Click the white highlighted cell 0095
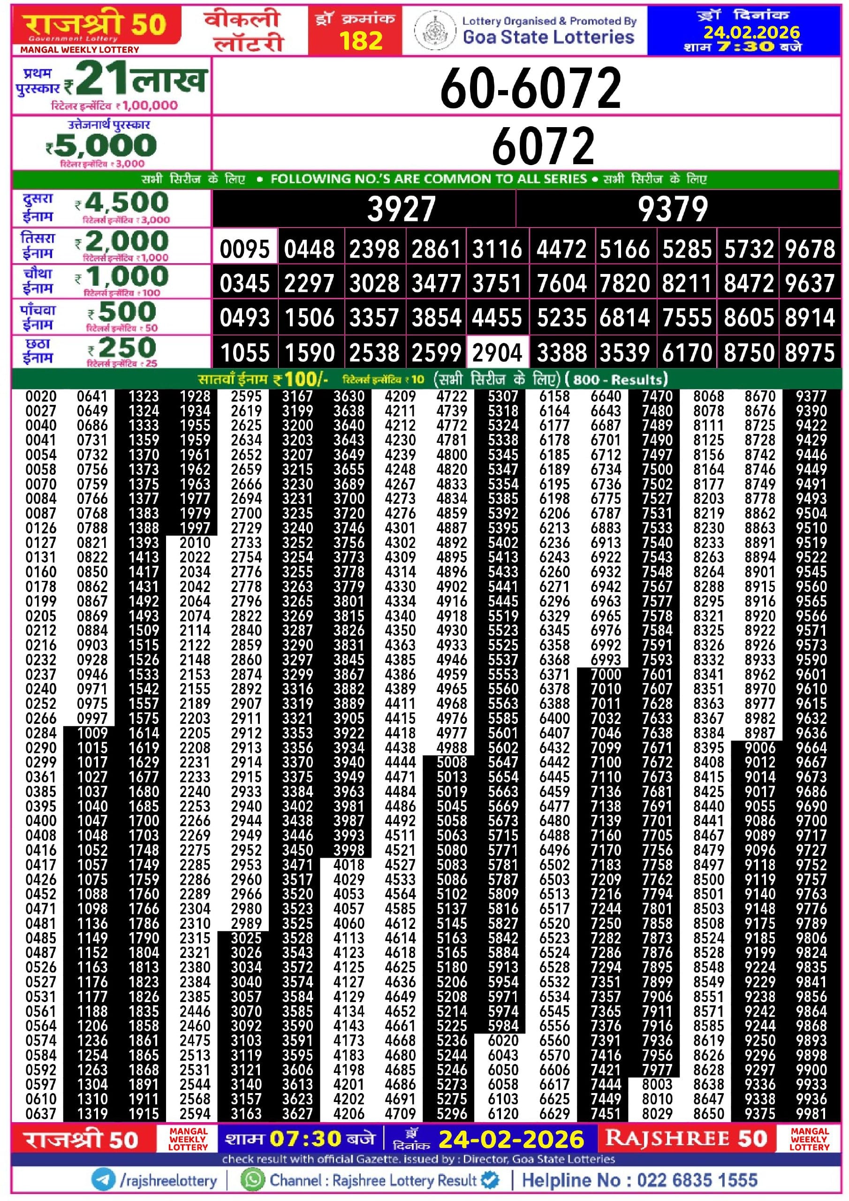Screen dimensions: 849x1201 click(244, 249)
